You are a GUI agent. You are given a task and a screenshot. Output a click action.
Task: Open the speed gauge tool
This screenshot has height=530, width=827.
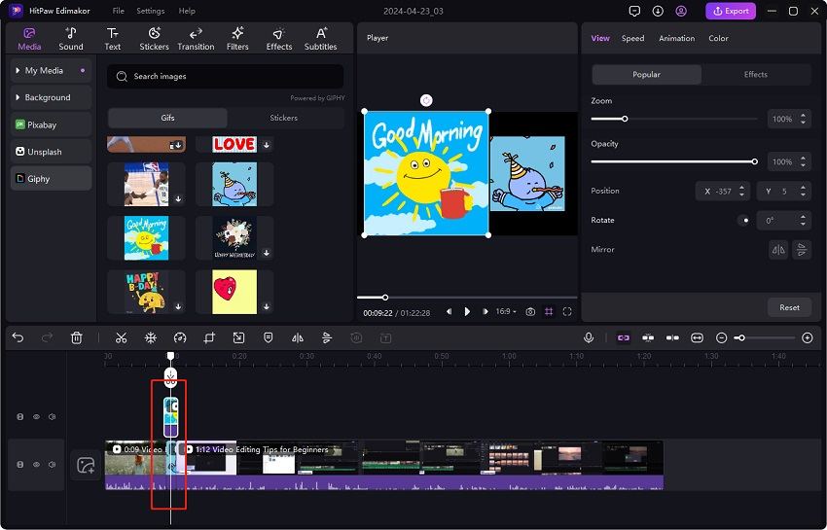pos(180,338)
